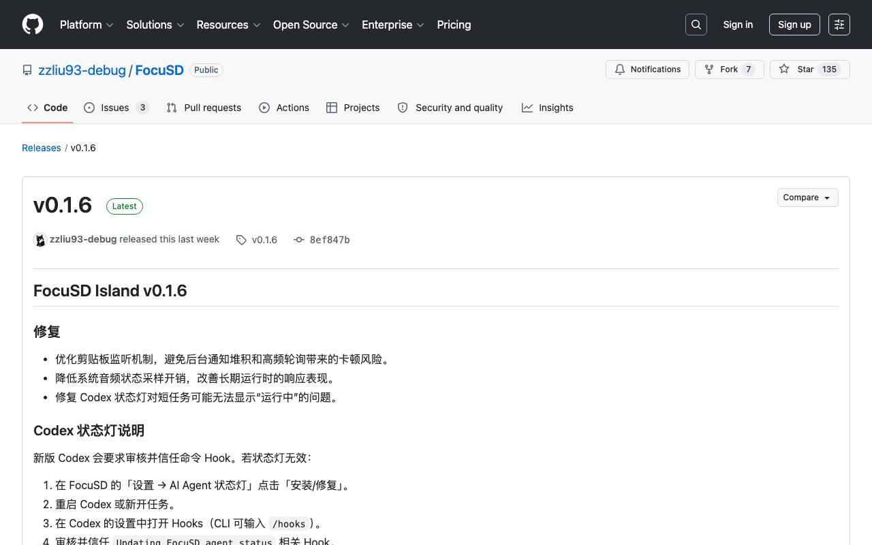Switch to the Code tab
The image size is (872, 545).
coord(48,108)
